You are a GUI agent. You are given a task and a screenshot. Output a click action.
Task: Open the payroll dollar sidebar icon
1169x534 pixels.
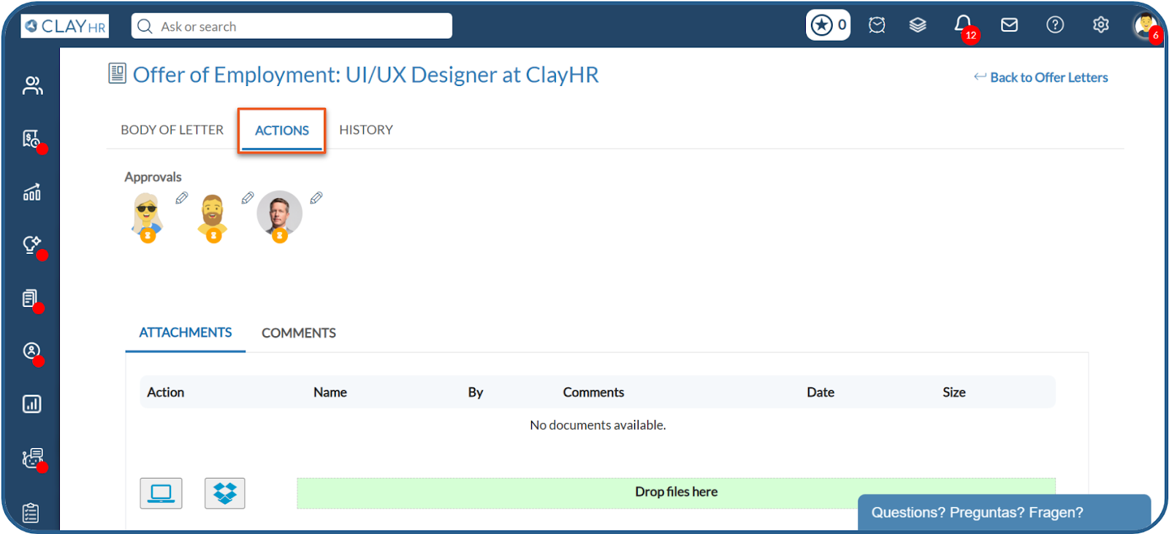pyautogui.click(x=32, y=139)
